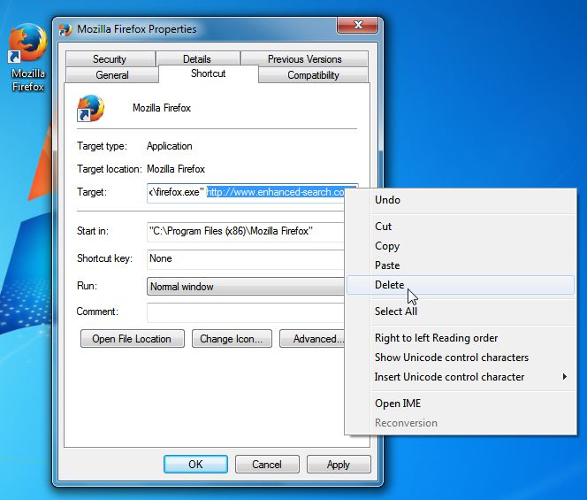Choose Undo from the context menu

(461, 200)
